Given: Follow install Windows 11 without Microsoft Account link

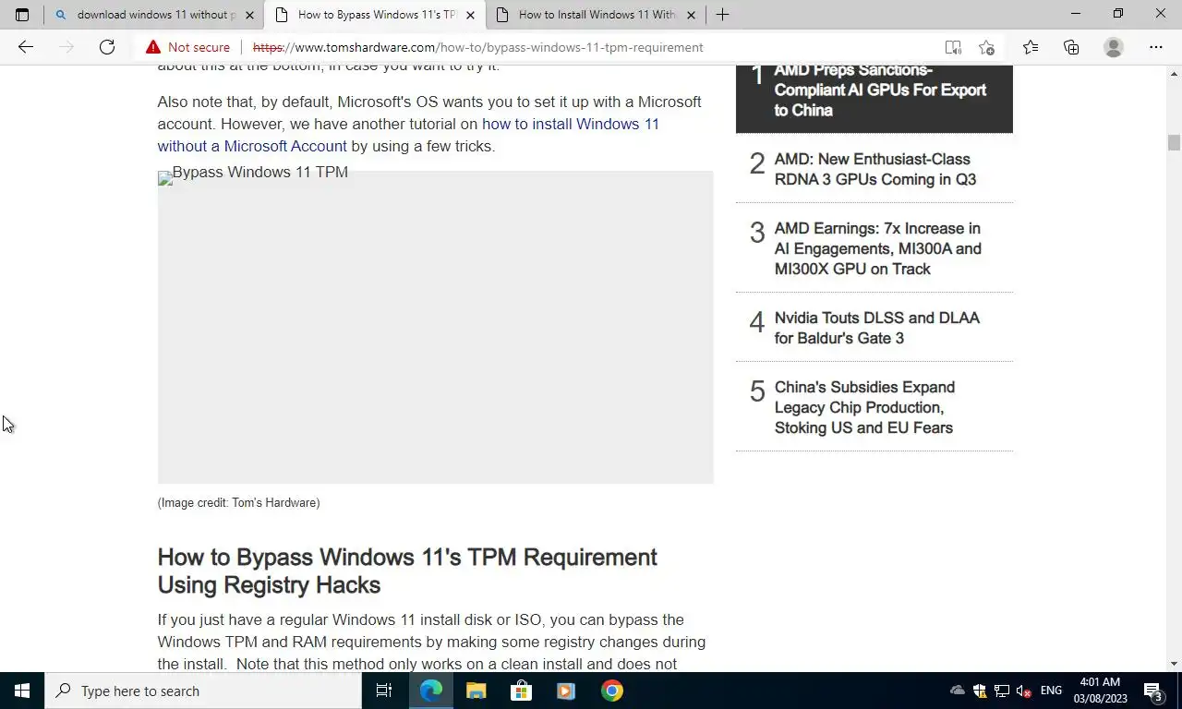Looking at the screenshot, I should pos(408,135).
